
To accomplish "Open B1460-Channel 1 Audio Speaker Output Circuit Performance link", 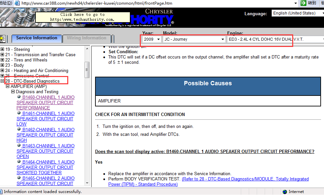I will [x=45, y=102].
